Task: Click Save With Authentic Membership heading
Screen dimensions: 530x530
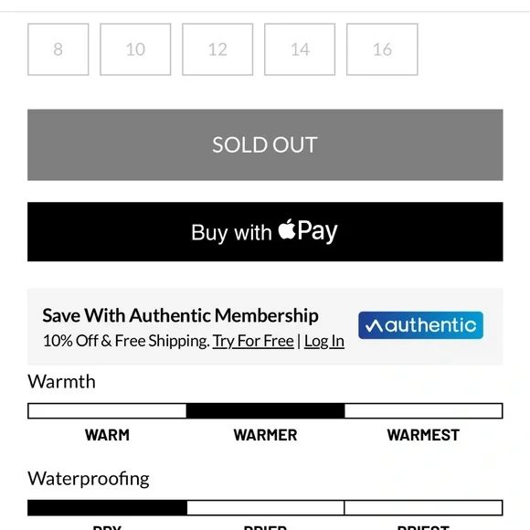Action: pyautogui.click(x=180, y=315)
